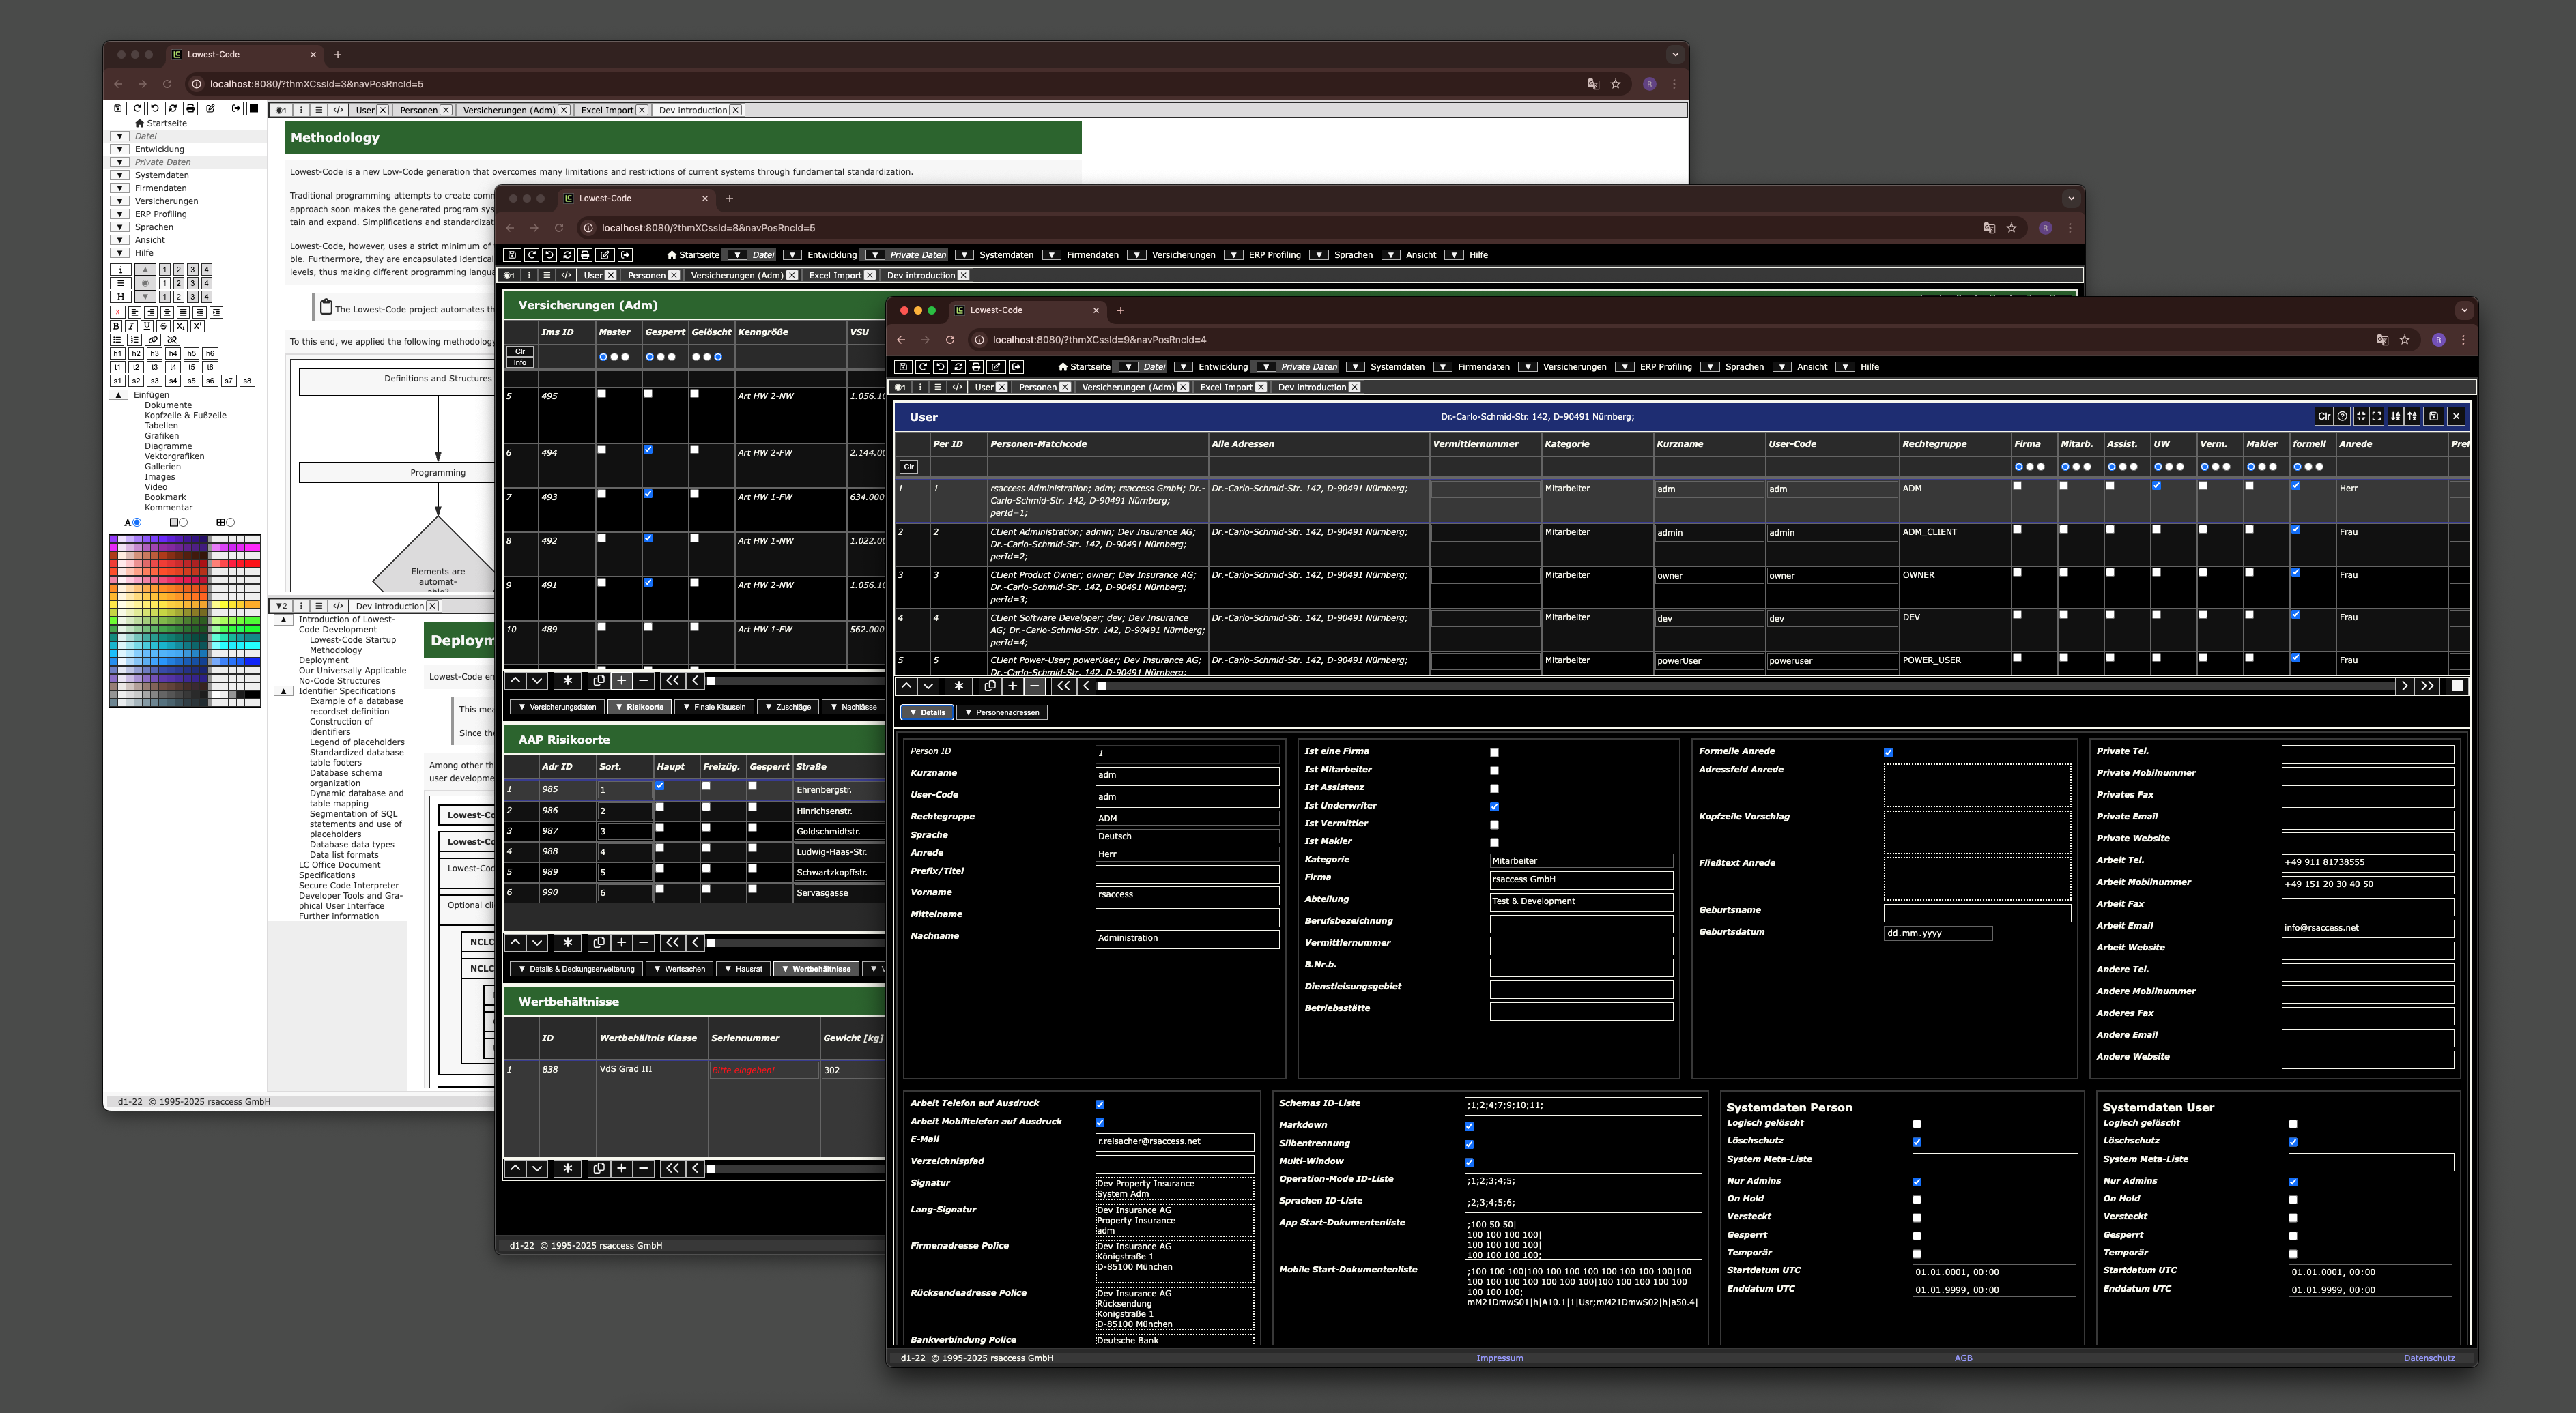The image size is (2576, 1413).
Task: Click Underline icon in back window sidebar
Action: (x=147, y=325)
